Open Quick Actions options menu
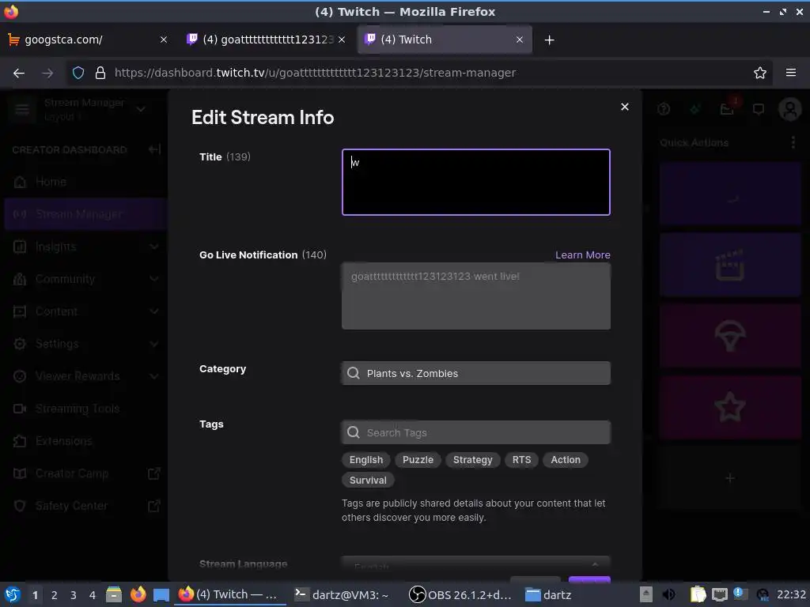Screen dimensions: 810x607 pyautogui.click(x=793, y=142)
